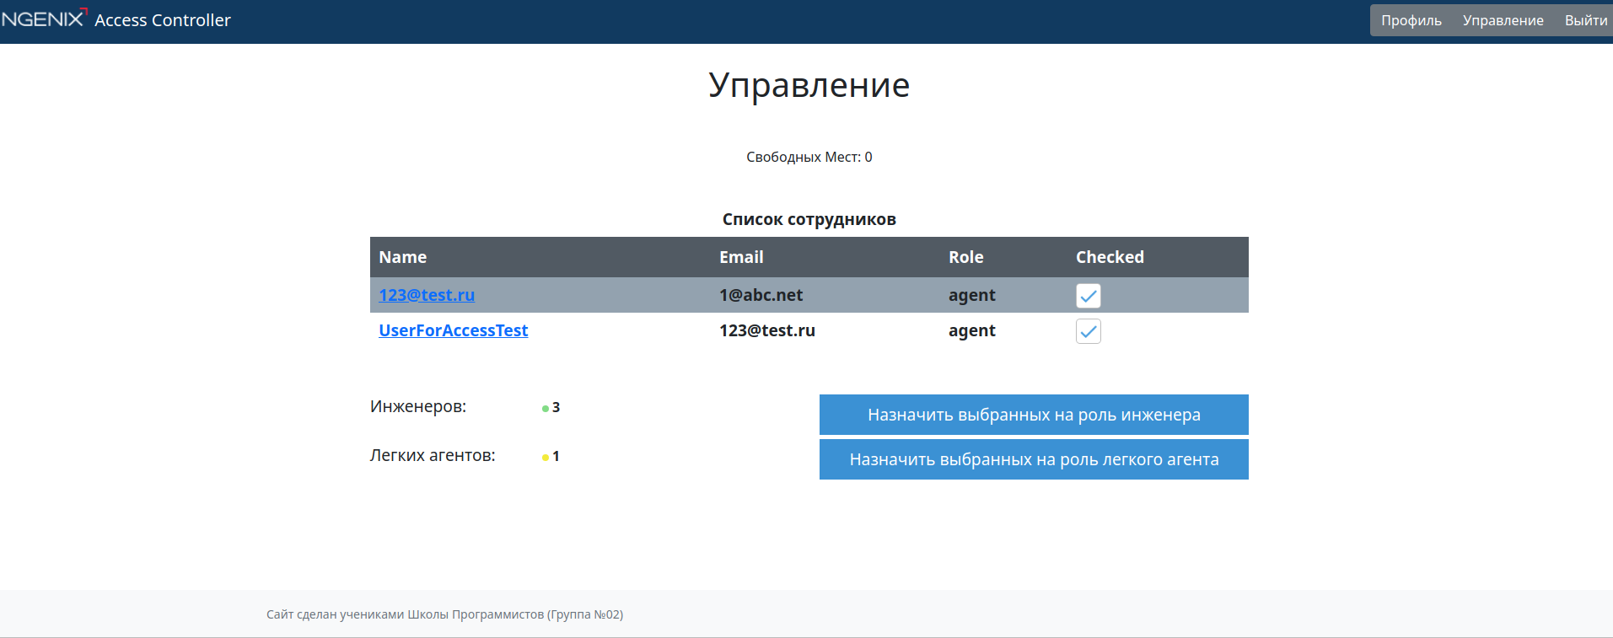1613x638 pixels.
Task: Click the Email column header
Action: (x=741, y=257)
